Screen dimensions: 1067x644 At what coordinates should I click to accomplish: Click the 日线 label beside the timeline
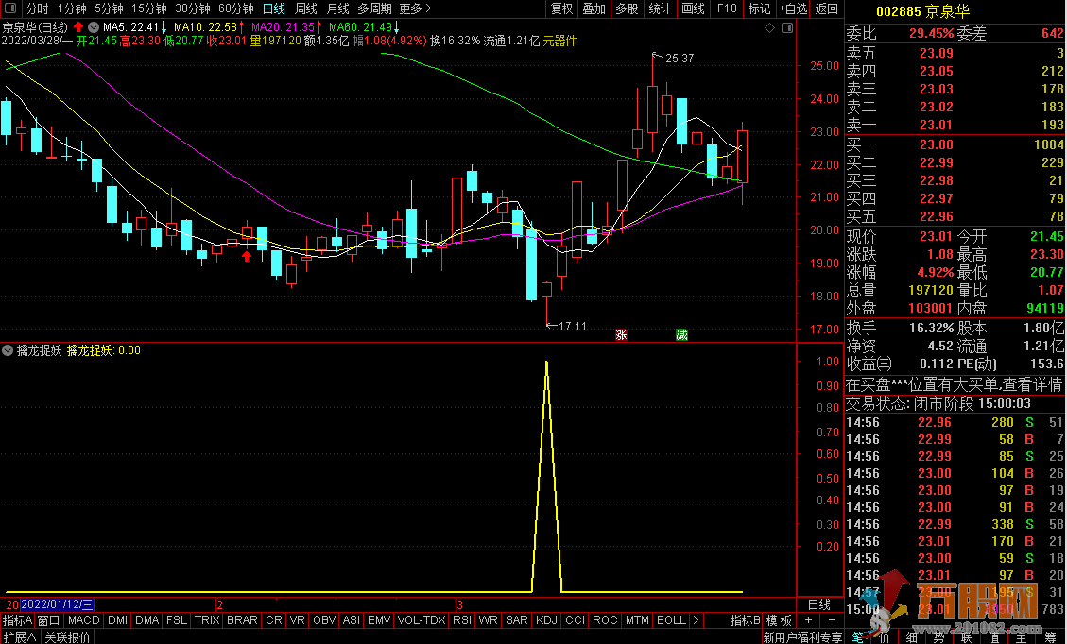click(x=819, y=604)
